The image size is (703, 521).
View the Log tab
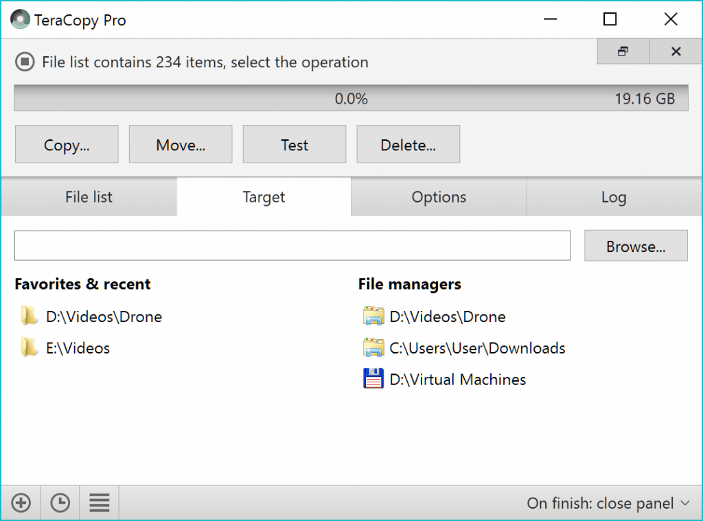tap(613, 197)
